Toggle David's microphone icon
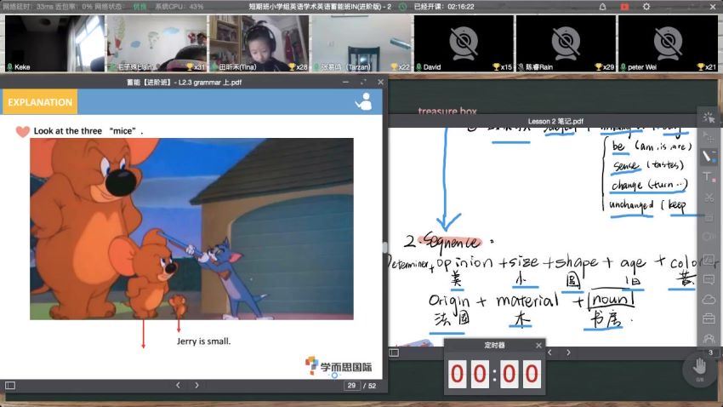 418,67
